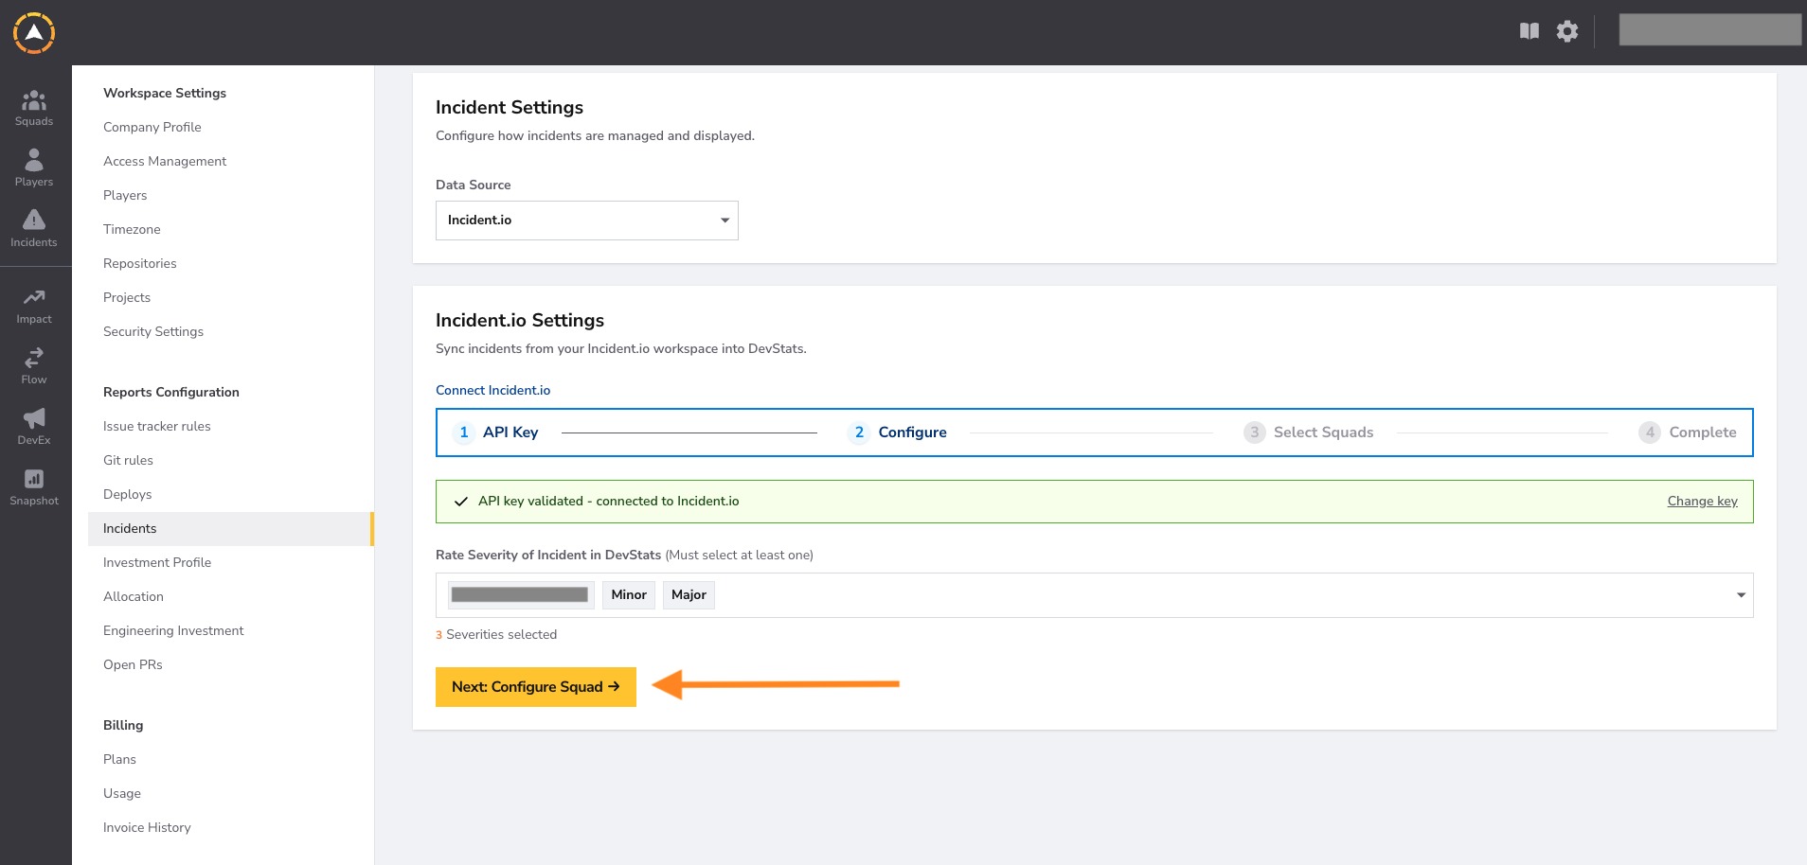This screenshot has width=1807, height=865.
Task: Select the Complete step
Action: point(1688,432)
